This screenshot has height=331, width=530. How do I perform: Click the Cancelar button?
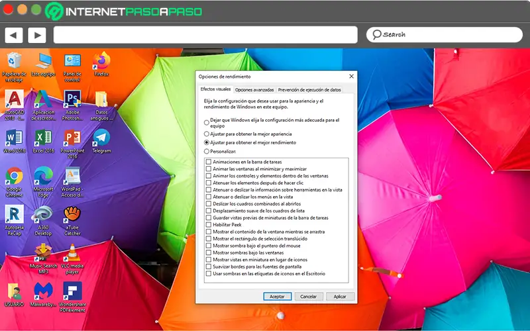tap(309, 297)
